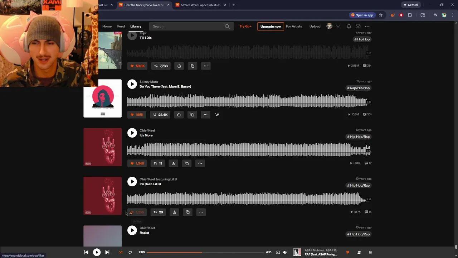The image size is (458, 258).
Task: Toggle shuffle in the player bar
Action: click(121, 252)
